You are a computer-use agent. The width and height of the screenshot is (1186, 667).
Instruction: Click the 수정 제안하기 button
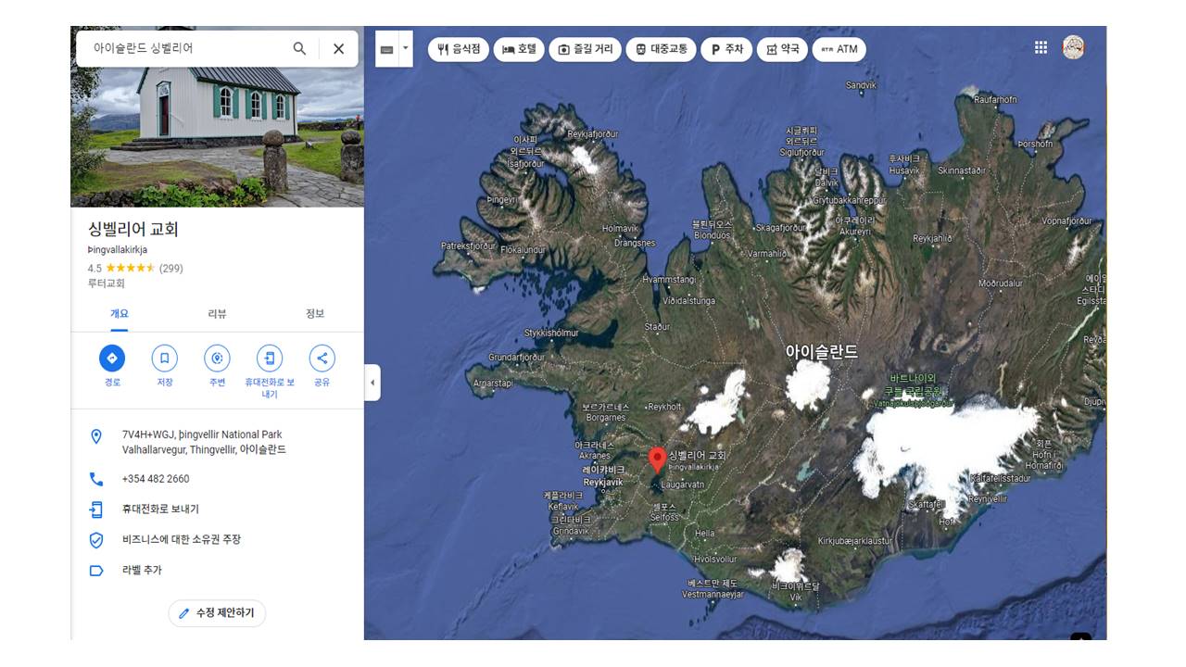(217, 613)
